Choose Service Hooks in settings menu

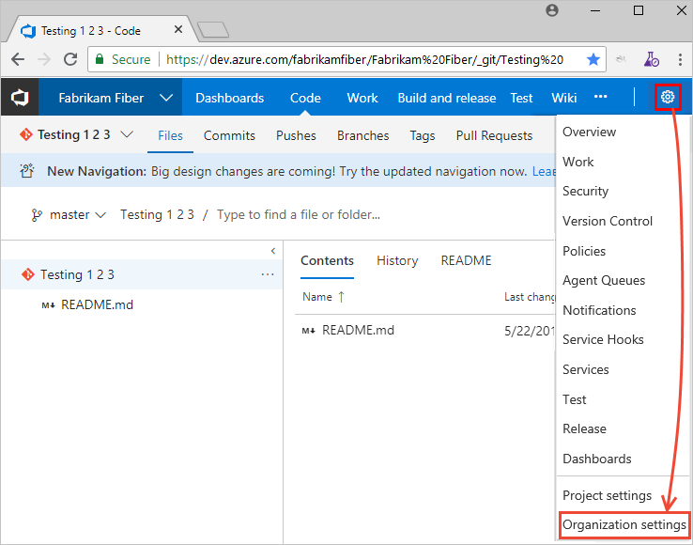pyautogui.click(x=603, y=340)
